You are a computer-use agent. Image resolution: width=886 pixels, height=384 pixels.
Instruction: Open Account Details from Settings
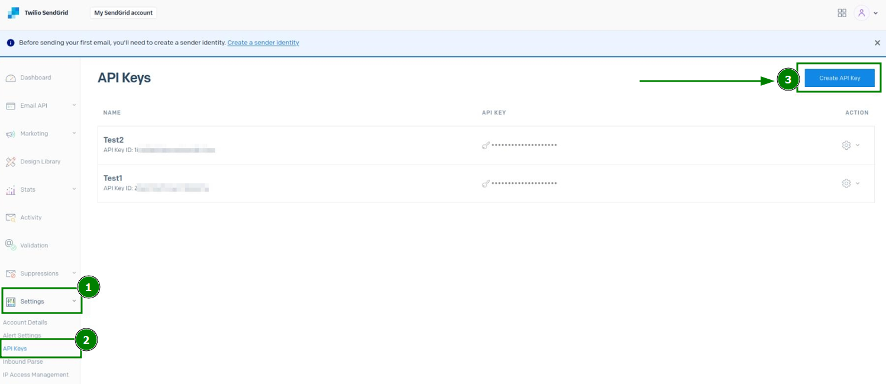[25, 322]
